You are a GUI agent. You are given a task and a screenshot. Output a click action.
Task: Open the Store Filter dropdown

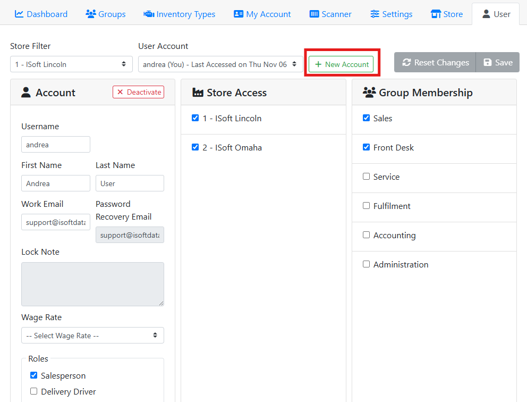point(71,64)
